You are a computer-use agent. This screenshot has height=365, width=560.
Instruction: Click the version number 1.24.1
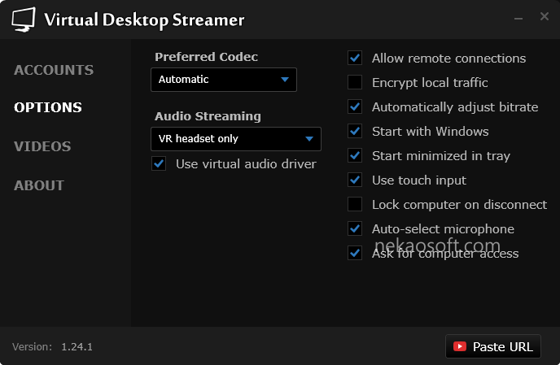click(x=77, y=347)
